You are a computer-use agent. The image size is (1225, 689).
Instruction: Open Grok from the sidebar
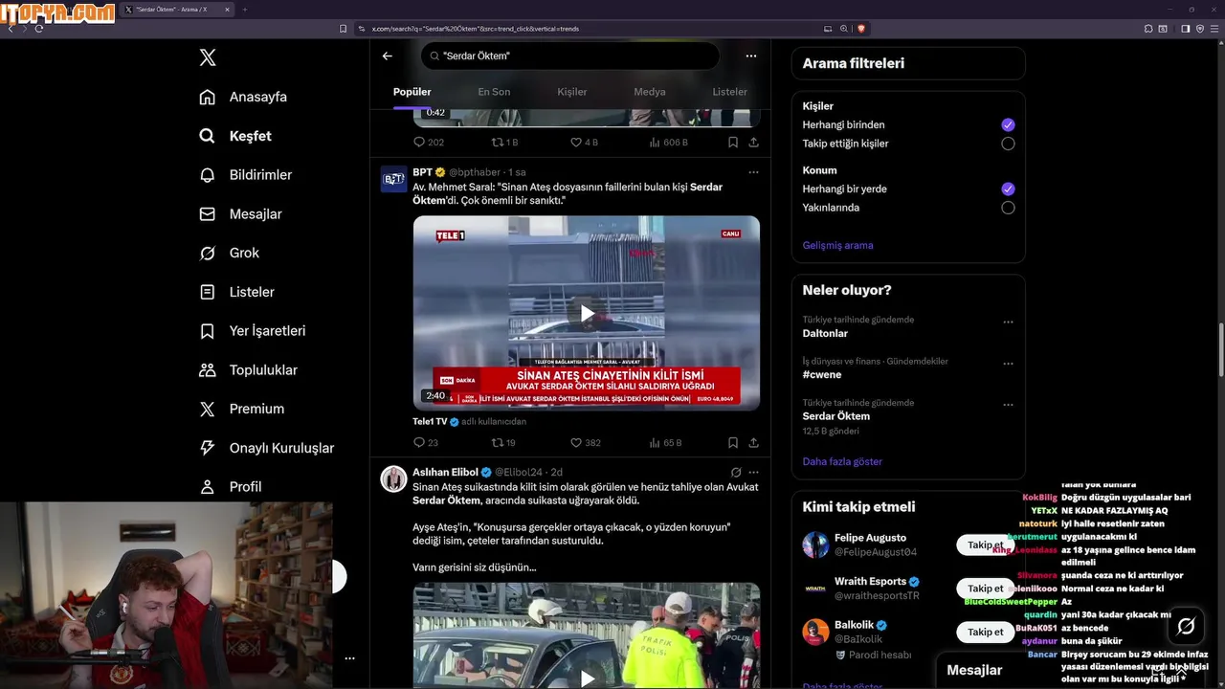[x=229, y=253]
